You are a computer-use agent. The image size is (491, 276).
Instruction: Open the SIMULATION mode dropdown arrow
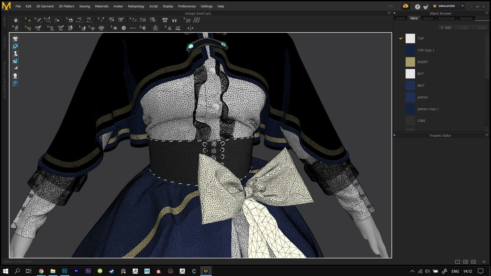click(462, 6)
